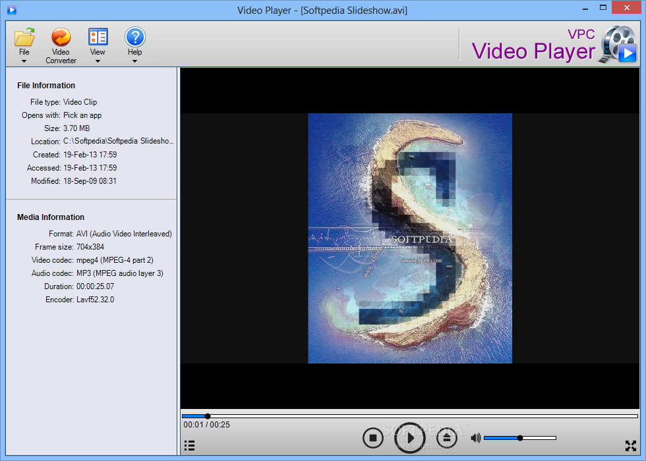646x461 pixels.
Task: Maximize the Video Player window
Action: tap(603, 8)
